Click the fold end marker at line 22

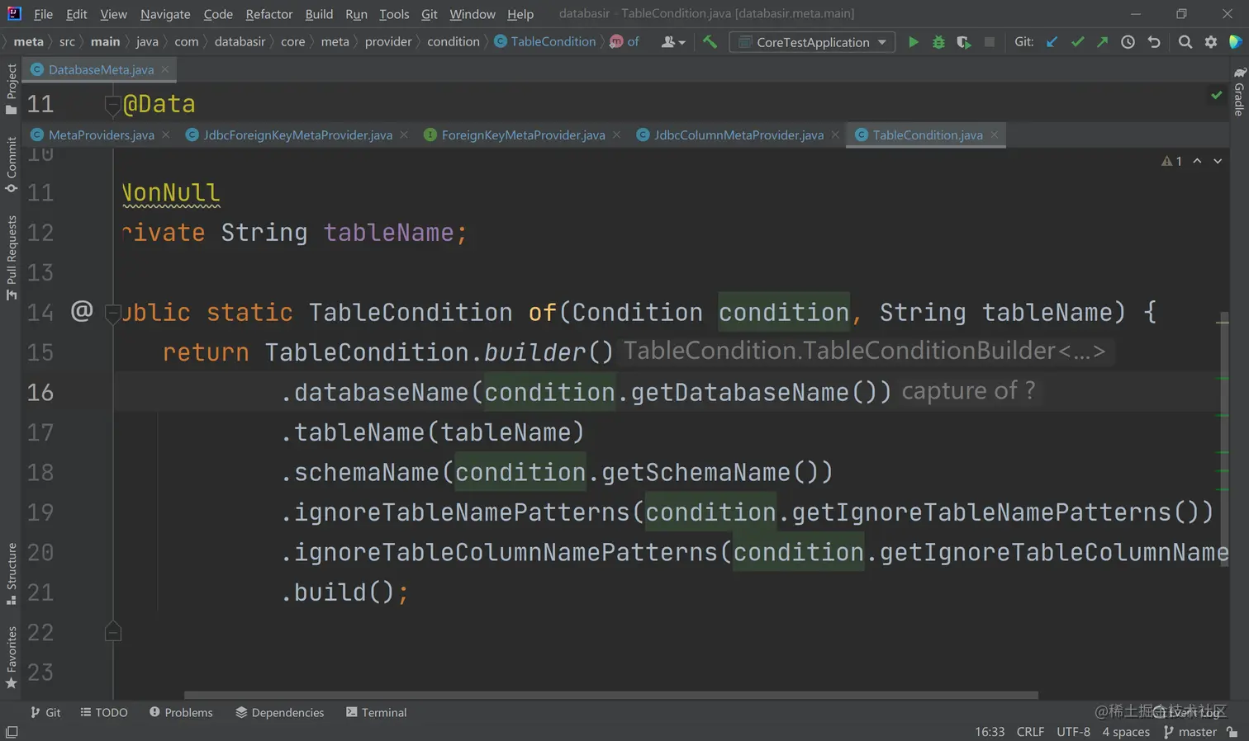click(113, 632)
